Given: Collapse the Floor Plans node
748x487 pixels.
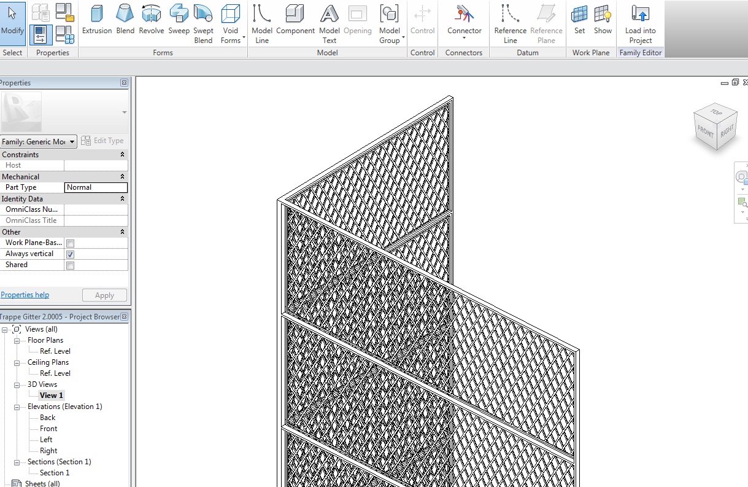Looking at the screenshot, I should point(17,340).
